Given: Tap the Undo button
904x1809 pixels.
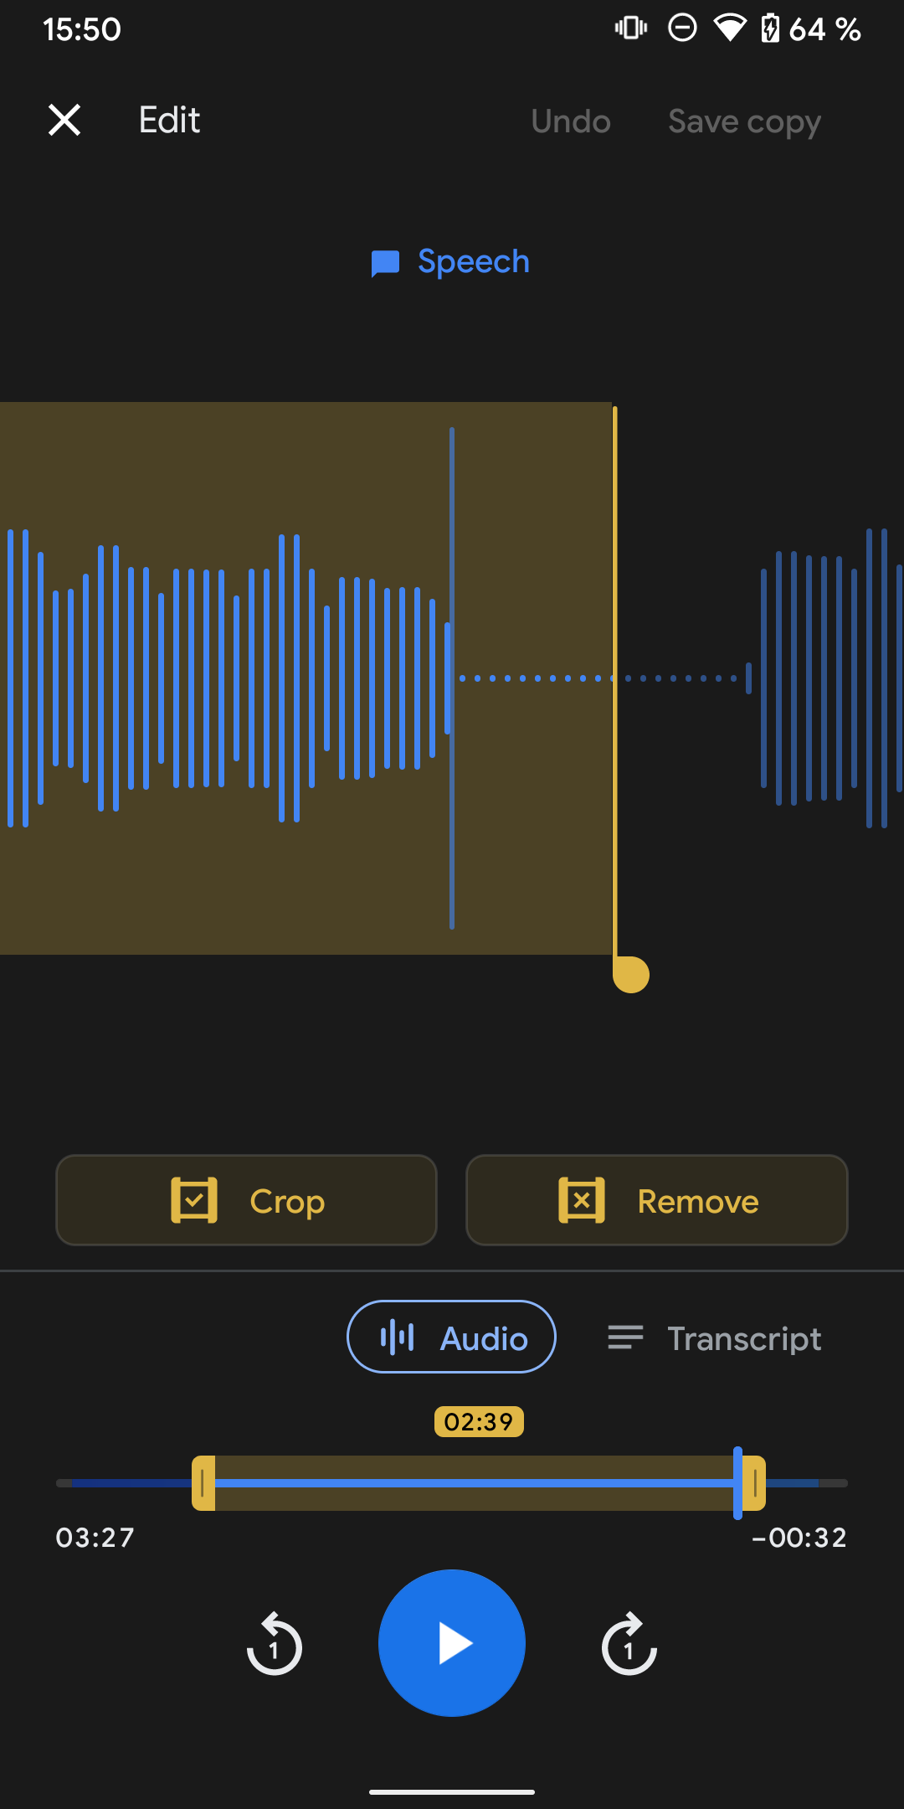Looking at the screenshot, I should [571, 121].
